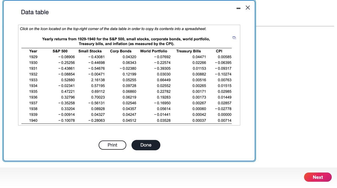Click the Small Stocks column header
This screenshot has width=337, height=188.
tap(90, 51)
